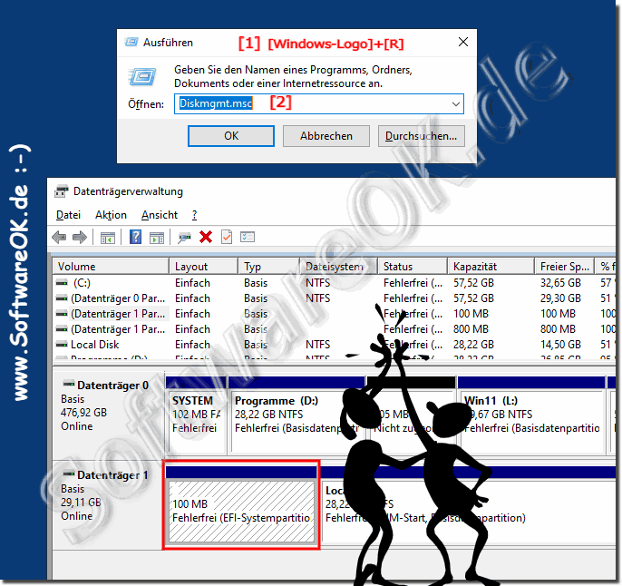This screenshot has width=622, height=586.
Task: Click the 32,65 GB free space cell
Action: (560, 283)
